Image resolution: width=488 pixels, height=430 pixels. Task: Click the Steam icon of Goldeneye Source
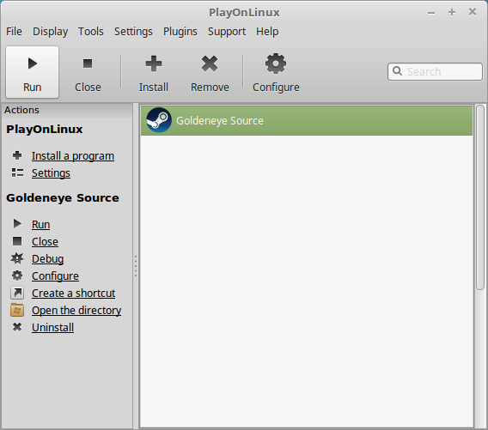[x=159, y=120]
